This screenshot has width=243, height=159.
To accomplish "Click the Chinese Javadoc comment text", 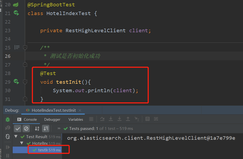I will point(75,56).
